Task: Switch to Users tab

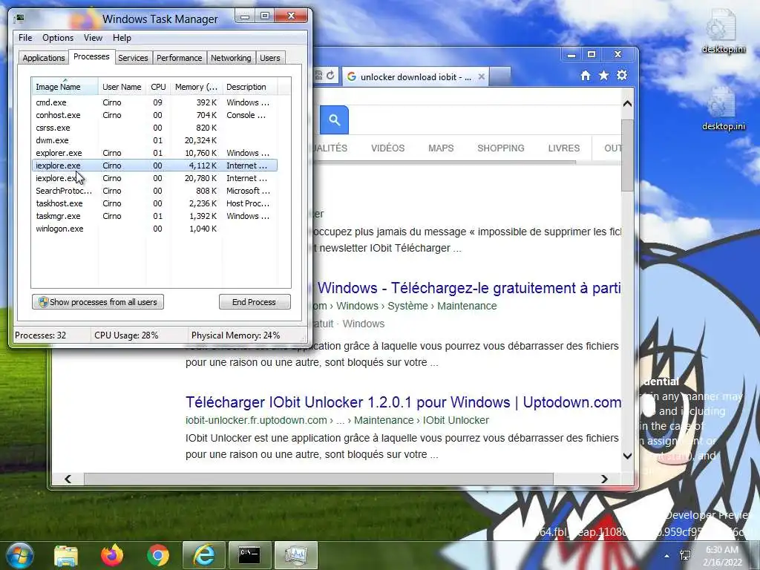Action: [269, 58]
